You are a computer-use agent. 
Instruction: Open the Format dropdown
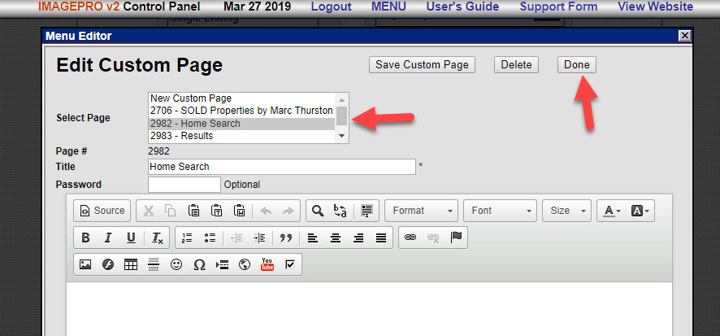coord(422,211)
